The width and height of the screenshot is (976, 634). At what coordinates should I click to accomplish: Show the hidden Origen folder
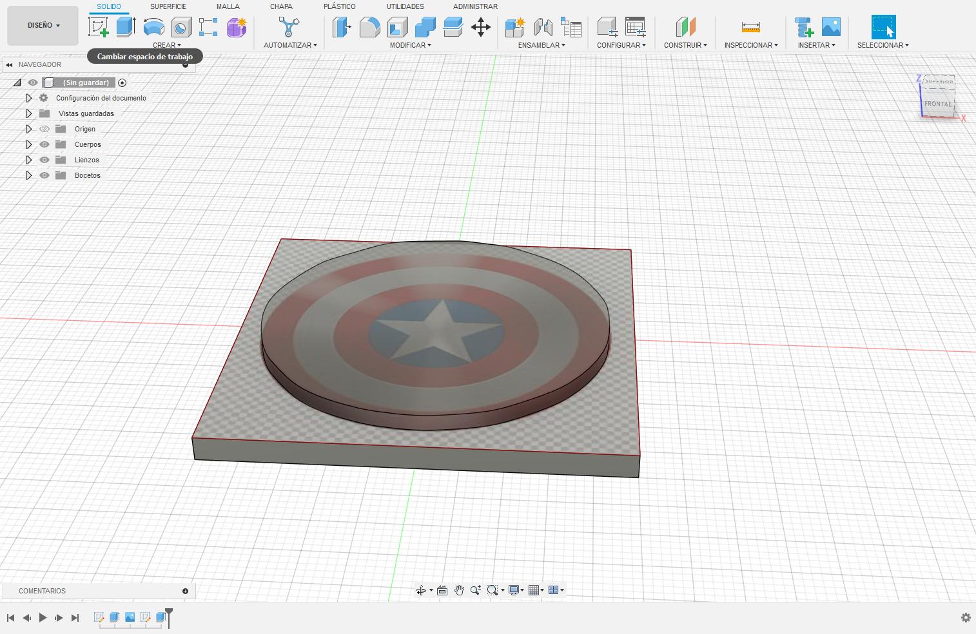point(44,129)
